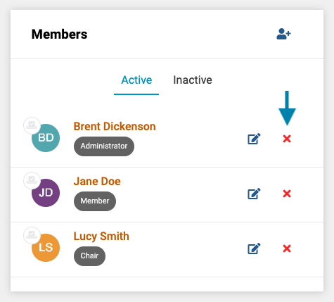
Task: Edit Brent Dickenson's membership
Action: [254, 139]
